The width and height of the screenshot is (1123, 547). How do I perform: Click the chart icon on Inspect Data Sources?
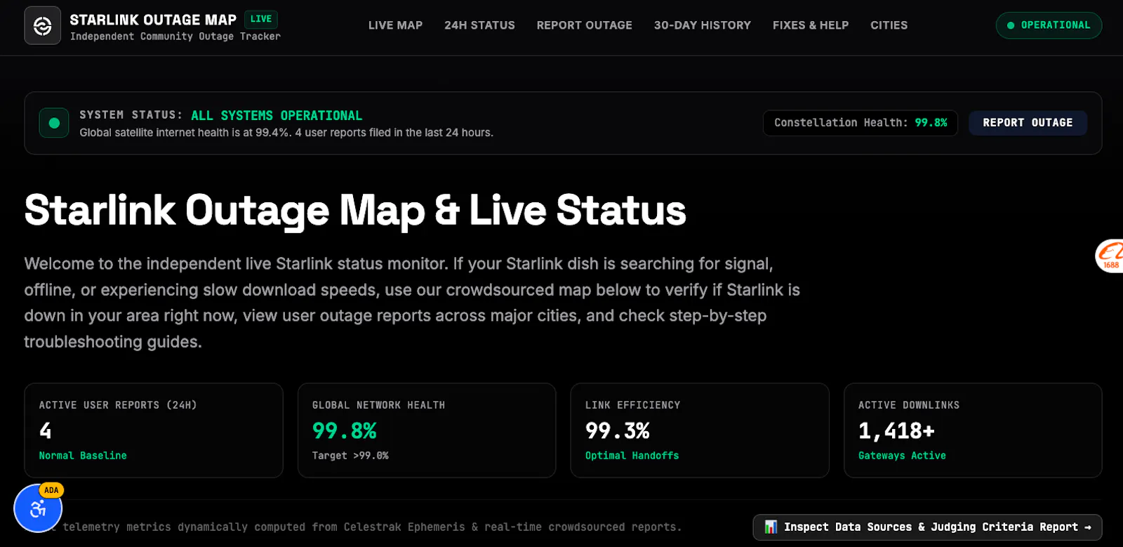[x=771, y=527]
